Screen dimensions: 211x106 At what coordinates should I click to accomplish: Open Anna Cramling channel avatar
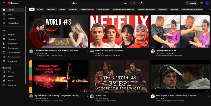(31, 51)
